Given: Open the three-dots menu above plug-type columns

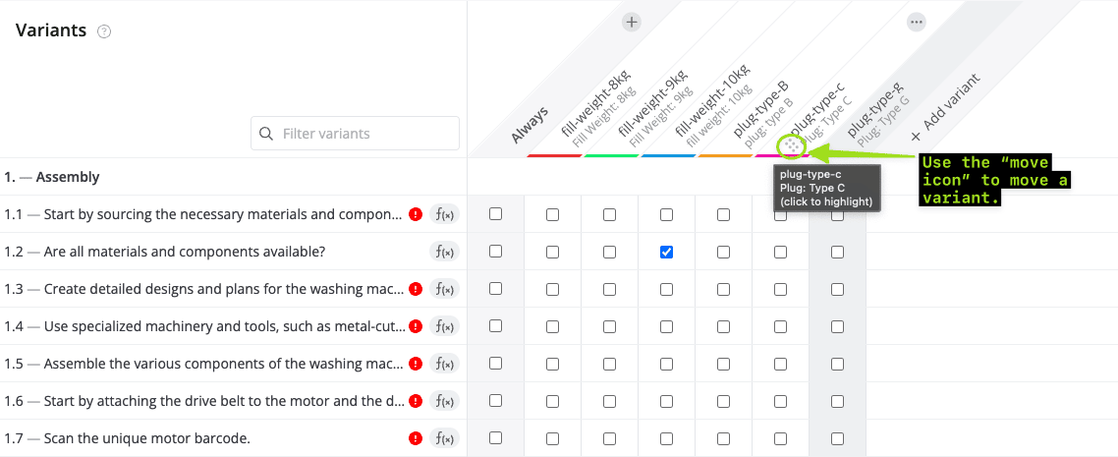Looking at the screenshot, I should pos(917,22).
